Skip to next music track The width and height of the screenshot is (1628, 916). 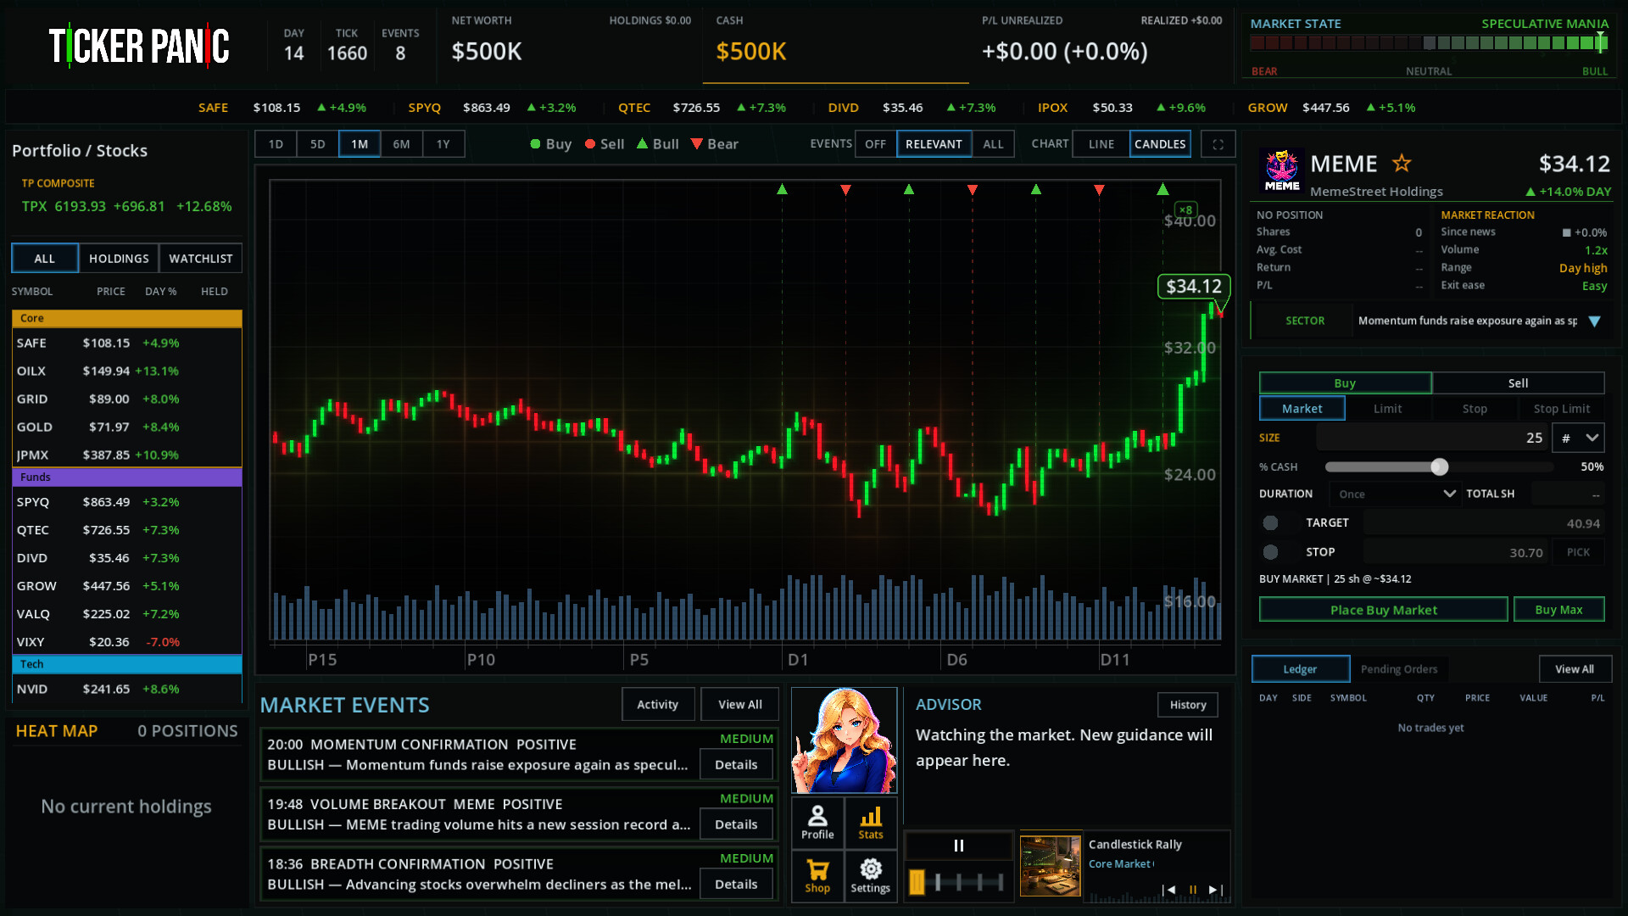pos(1214,890)
